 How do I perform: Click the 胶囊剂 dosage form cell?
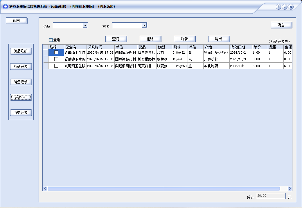tap(164, 66)
